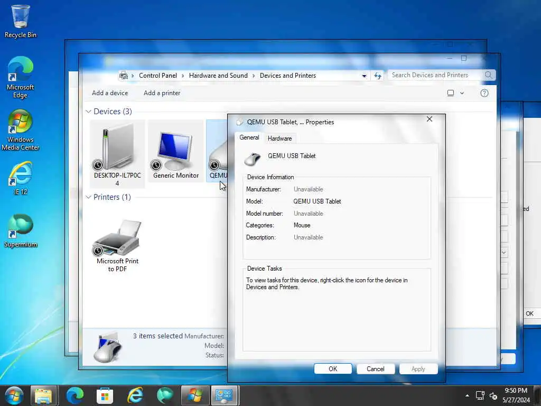Image resolution: width=541 pixels, height=406 pixels.
Task: Open Internet Explorer from the taskbar
Action: (x=135, y=395)
